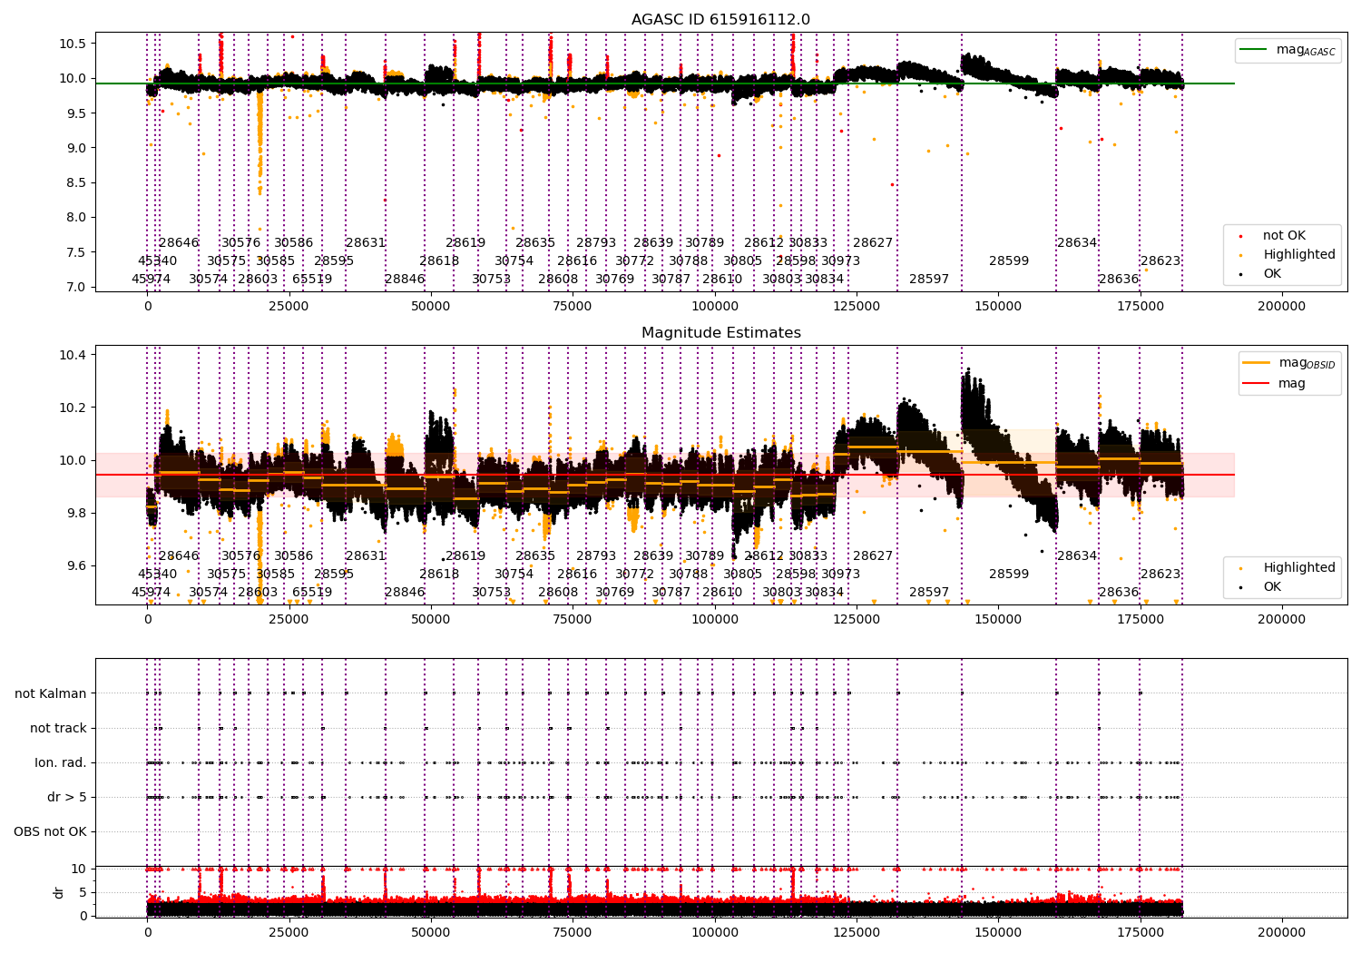
Task: Select the OBS not OK axis label
Action: click(x=50, y=831)
